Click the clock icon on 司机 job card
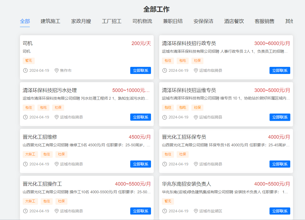 pyautogui.click(x=25, y=70)
